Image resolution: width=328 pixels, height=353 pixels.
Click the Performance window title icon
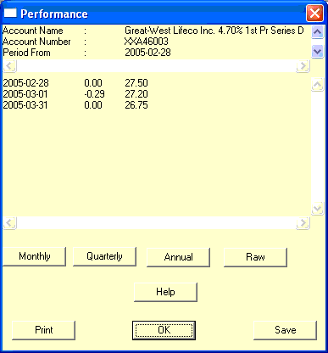(10, 13)
